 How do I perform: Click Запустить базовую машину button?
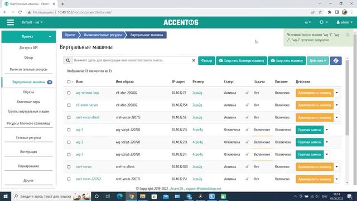pos(242,61)
